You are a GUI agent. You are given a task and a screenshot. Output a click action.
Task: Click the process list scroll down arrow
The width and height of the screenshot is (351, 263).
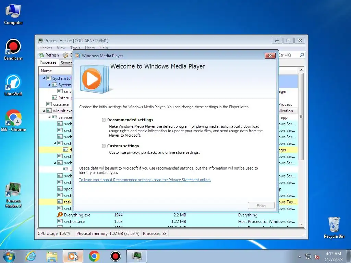coord(301,225)
